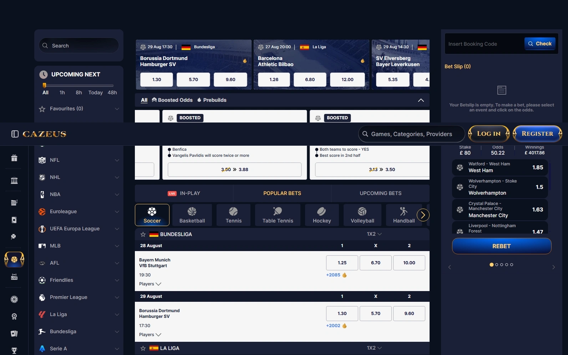Open the slot machine icon in sidebar
The image size is (568, 355).
[x=14, y=202]
